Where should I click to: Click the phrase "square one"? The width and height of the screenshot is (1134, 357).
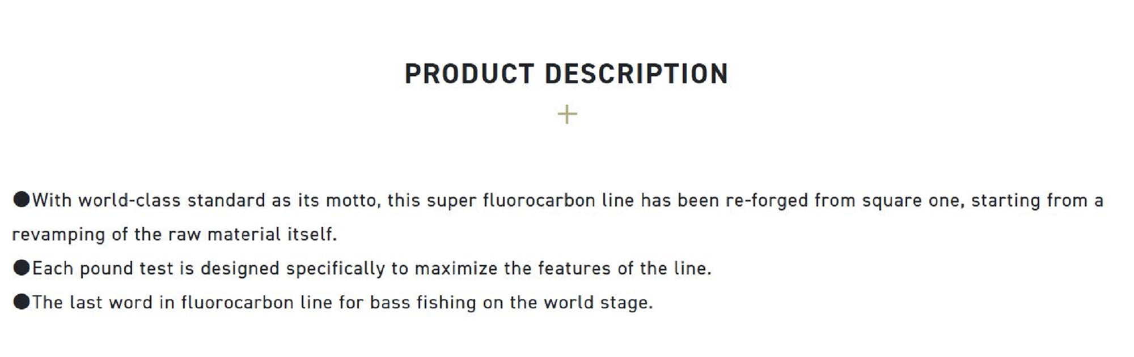tap(913, 200)
